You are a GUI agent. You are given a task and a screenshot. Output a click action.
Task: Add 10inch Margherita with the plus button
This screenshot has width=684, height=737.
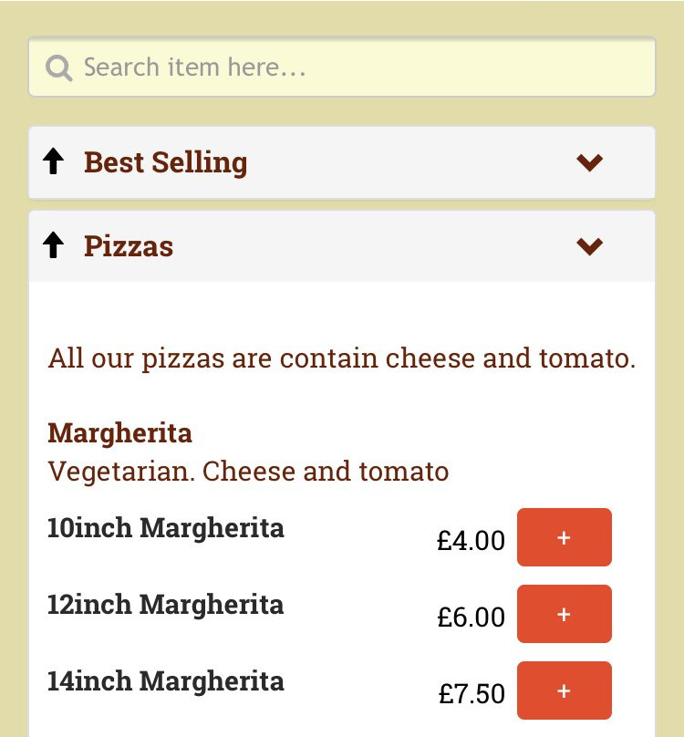coord(565,537)
